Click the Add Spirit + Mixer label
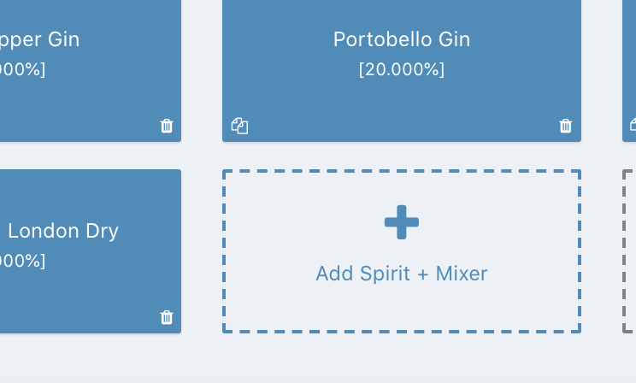This screenshot has height=383, width=636. coord(401,274)
